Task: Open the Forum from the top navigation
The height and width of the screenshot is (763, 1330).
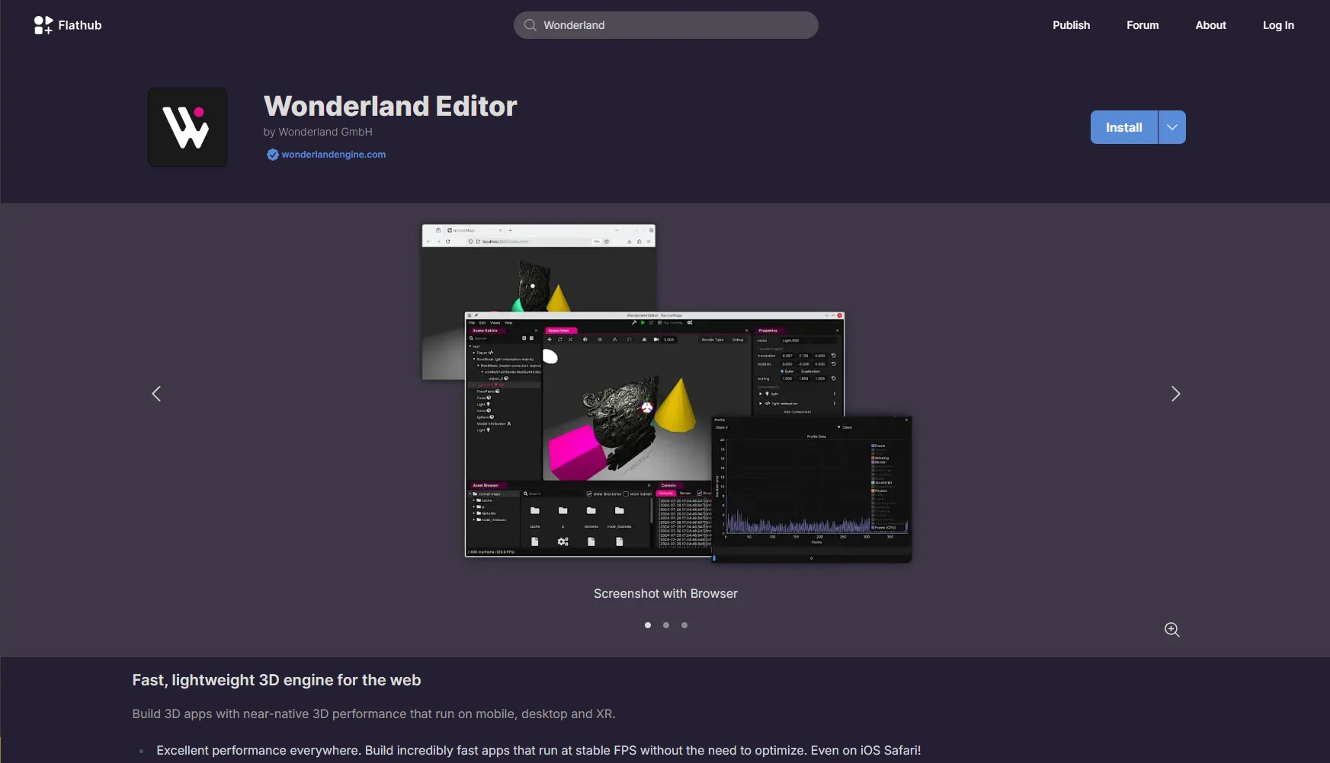Action: pos(1142,25)
